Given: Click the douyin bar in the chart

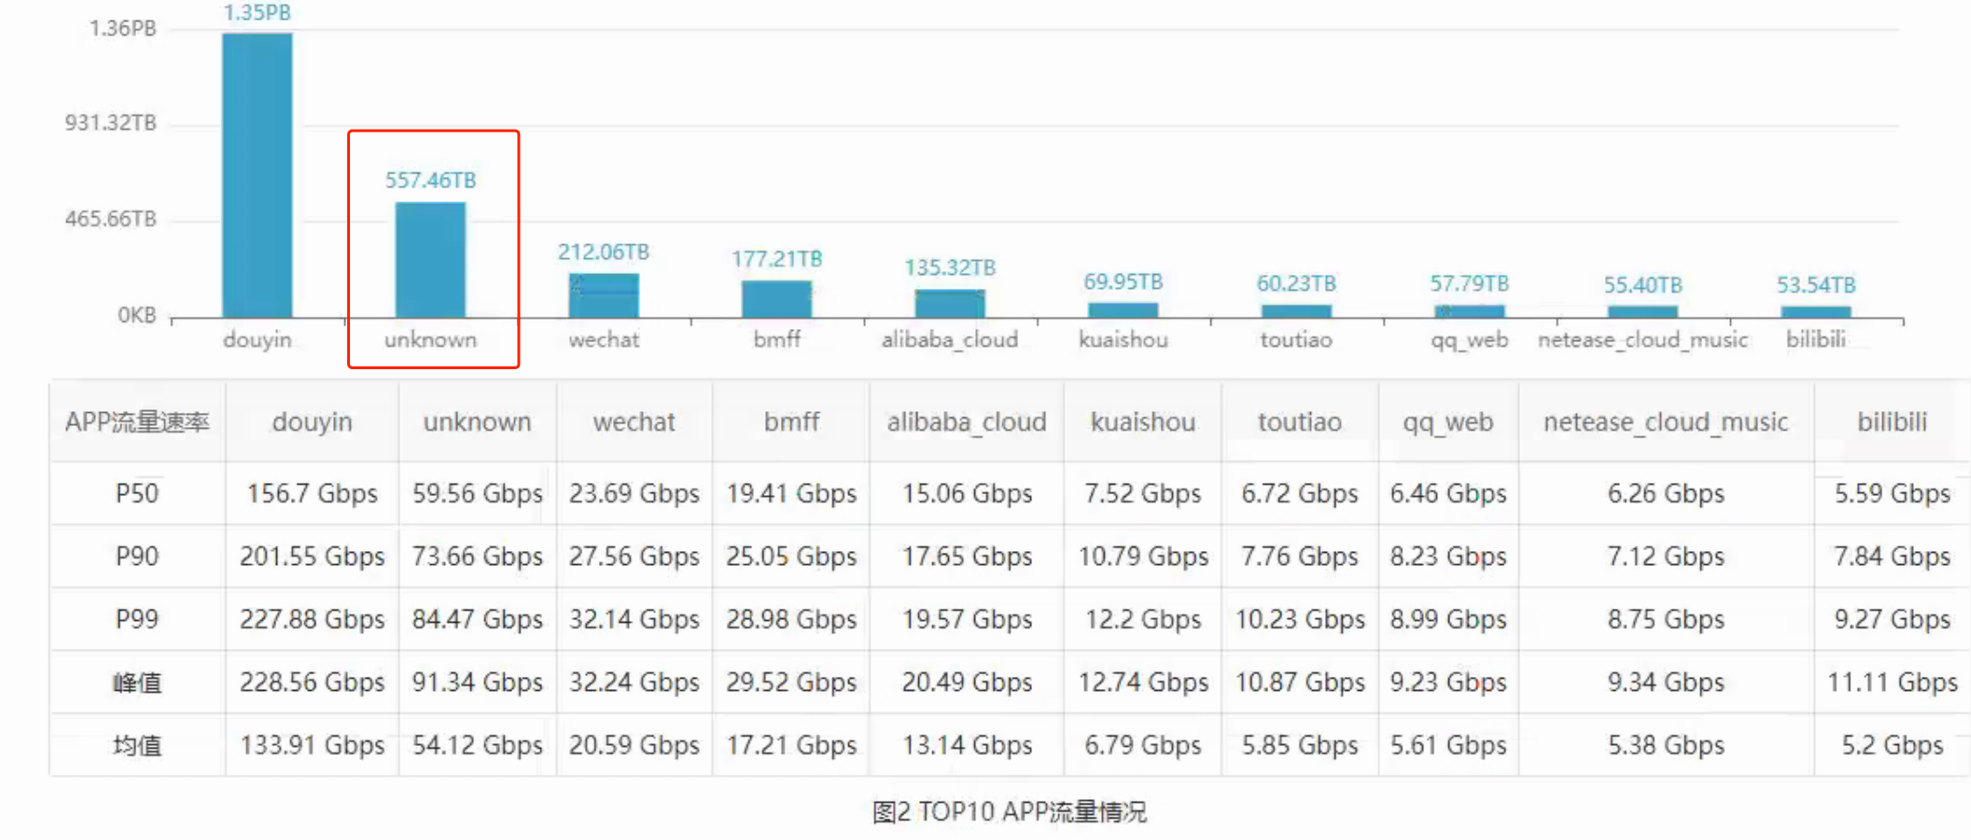Looking at the screenshot, I should [x=257, y=175].
